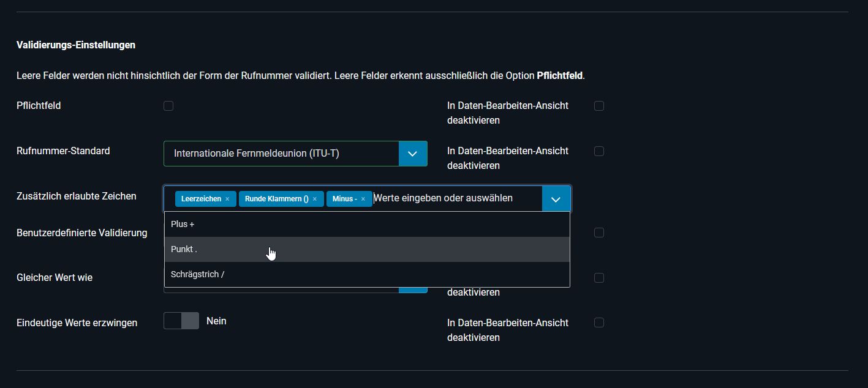Choose the "Punkt ." option from list
This screenshot has height=388, width=868.
[366, 249]
